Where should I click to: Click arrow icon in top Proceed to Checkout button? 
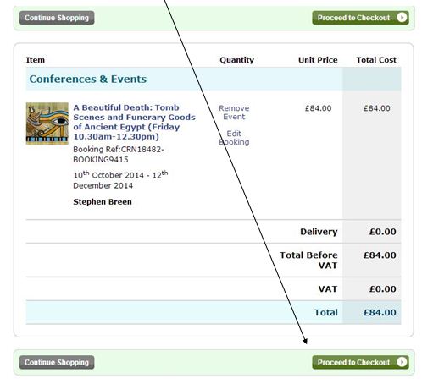point(402,18)
